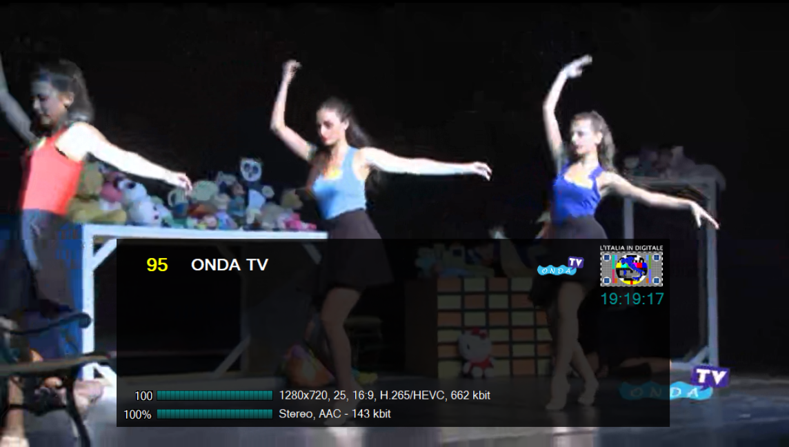Click the large ONDA TV watermark over the stage floor

pyautogui.click(x=674, y=384)
